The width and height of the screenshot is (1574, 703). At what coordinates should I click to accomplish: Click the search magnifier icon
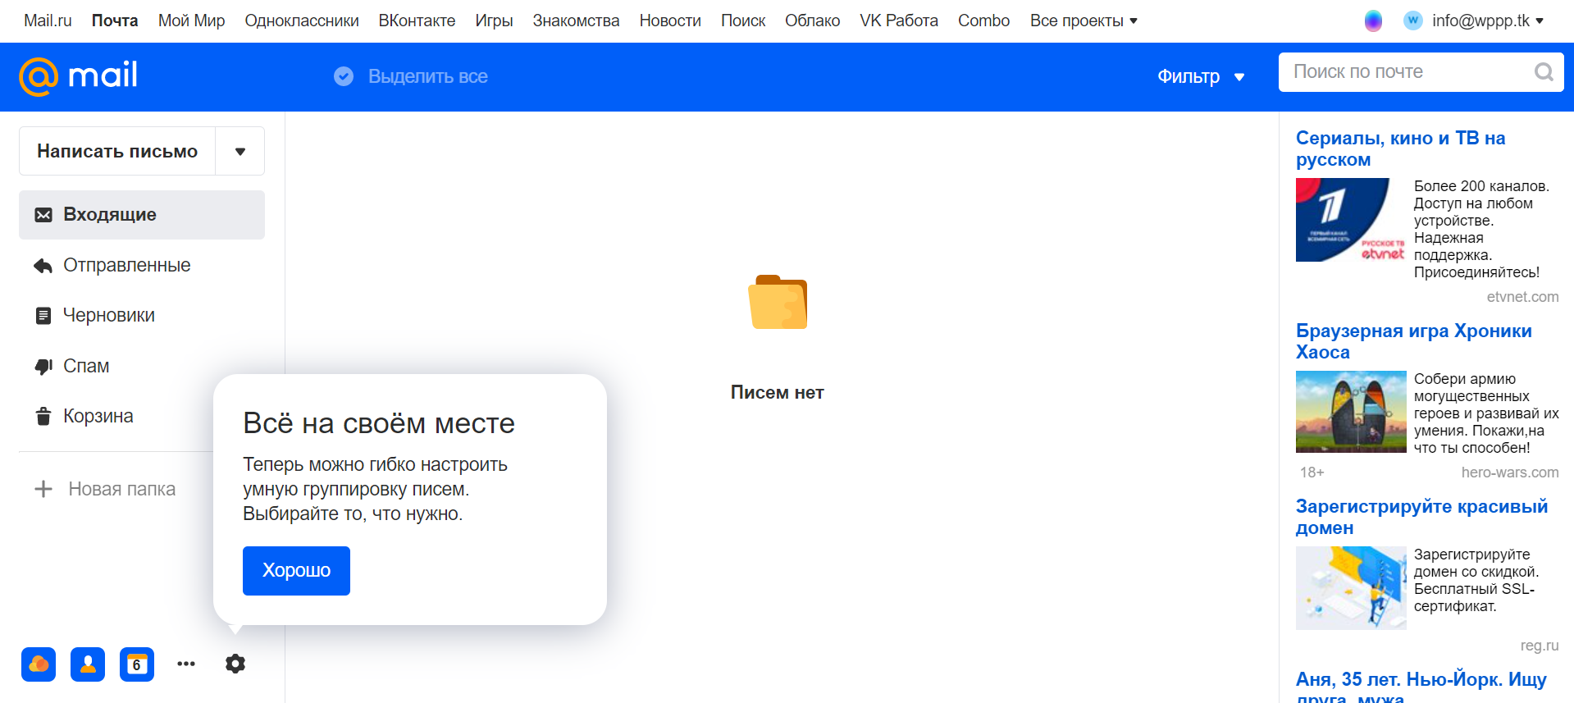1544,72
